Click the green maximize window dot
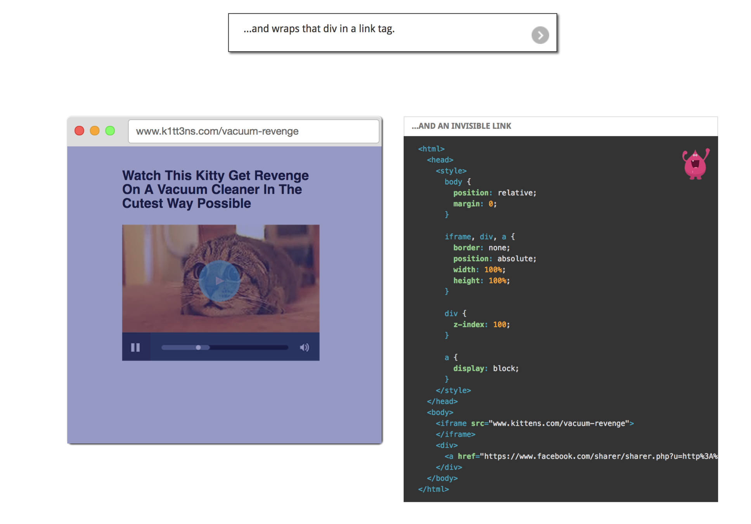The height and width of the screenshot is (524, 751). (x=110, y=131)
